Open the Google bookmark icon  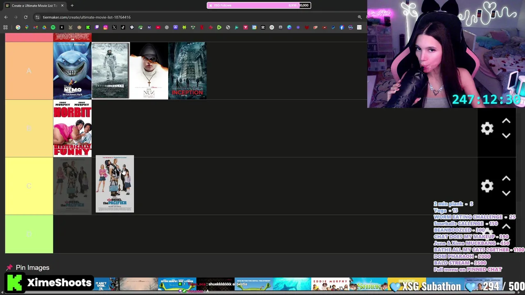pyautogui.click(x=18, y=27)
